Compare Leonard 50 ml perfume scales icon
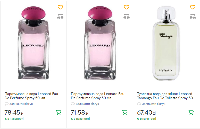Viewport: 200px width, 129px height. point(60,17)
